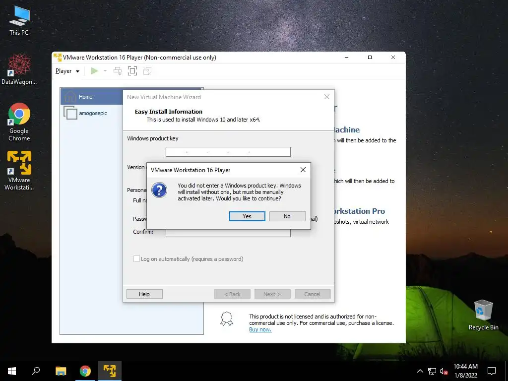Minimize the VMware Player window
The image size is (508, 381).
(x=346, y=58)
